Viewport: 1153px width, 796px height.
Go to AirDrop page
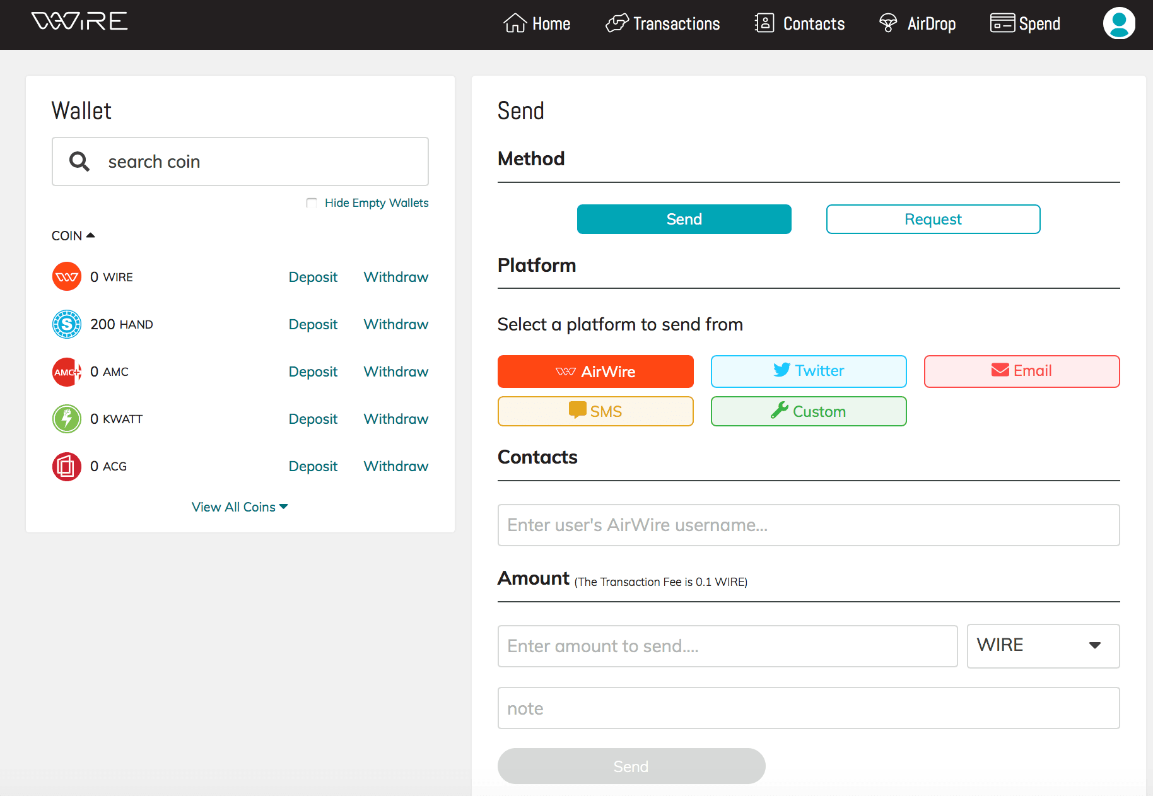pyautogui.click(x=917, y=23)
